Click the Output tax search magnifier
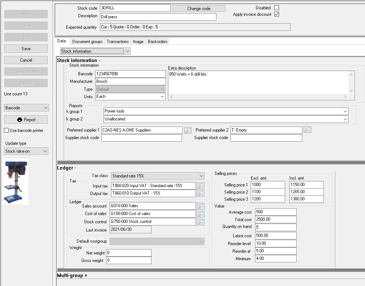The image size is (365, 286). pyautogui.click(x=201, y=193)
